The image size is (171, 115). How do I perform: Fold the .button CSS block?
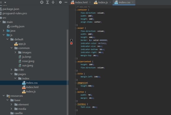pos(76,92)
